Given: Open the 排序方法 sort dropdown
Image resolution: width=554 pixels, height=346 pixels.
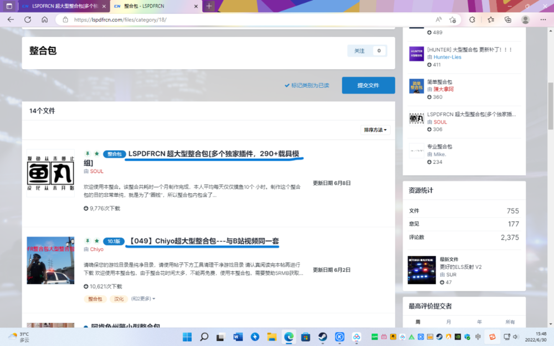Looking at the screenshot, I should [374, 130].
